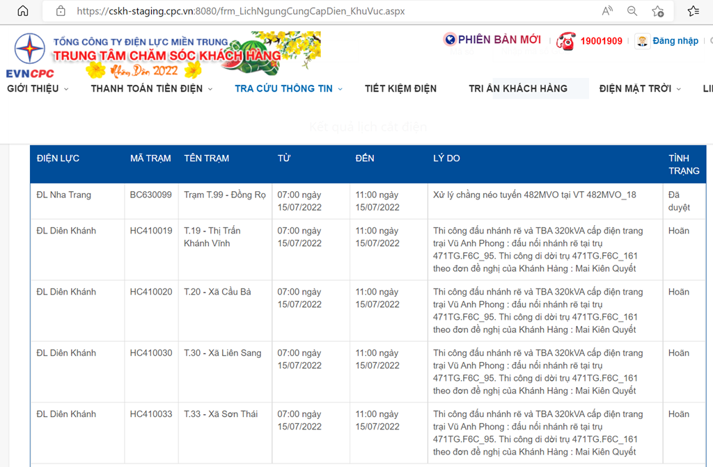Open the Read aloud icon in address bar

(607, 11)
